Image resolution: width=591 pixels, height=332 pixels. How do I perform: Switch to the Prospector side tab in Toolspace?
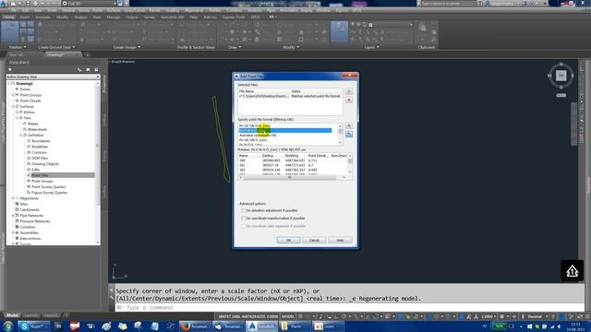point(104,84)
